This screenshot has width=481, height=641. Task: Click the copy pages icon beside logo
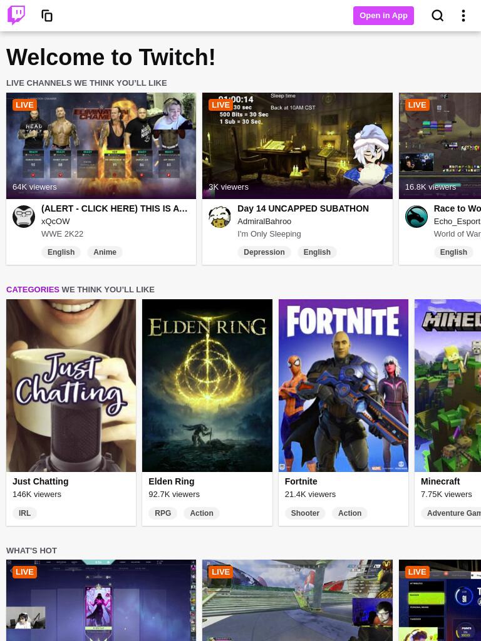pos(47,16)
